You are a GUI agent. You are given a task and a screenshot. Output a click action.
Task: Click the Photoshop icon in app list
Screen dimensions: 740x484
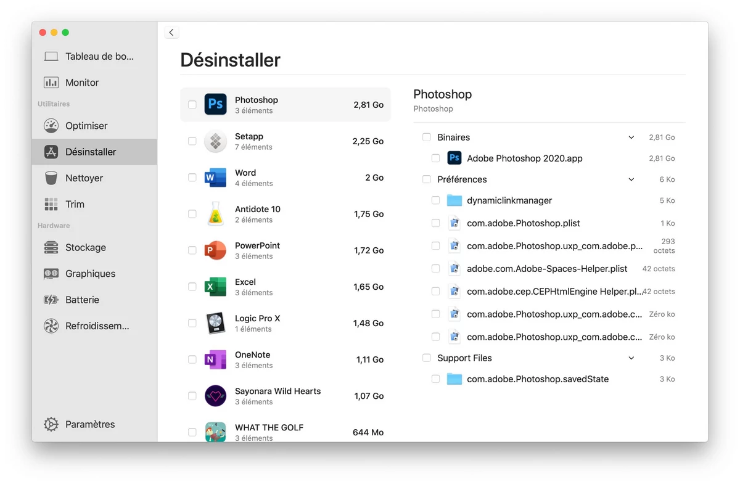point(215,104)
